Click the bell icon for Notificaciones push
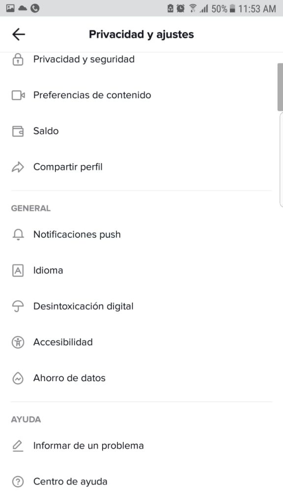The image size is (283, 503). 18,235
